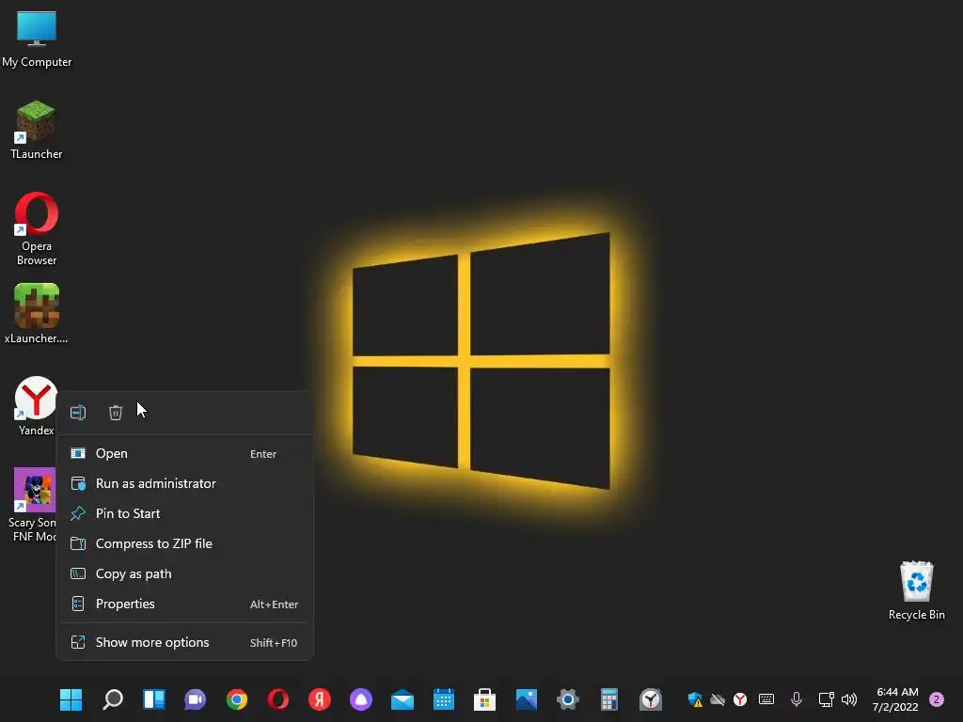Select the Yandex desktop shortcut
The image size is (963, 722).
click(x=37, y=405)
